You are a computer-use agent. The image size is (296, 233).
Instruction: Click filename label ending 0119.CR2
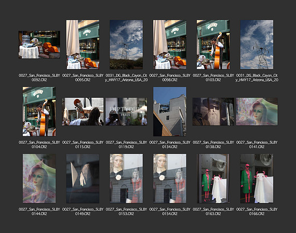click(126, 144)
